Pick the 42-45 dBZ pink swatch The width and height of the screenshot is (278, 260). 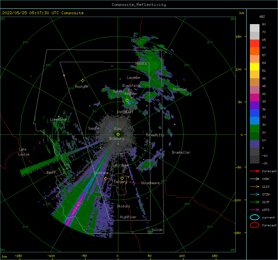[x=255, y=90]
